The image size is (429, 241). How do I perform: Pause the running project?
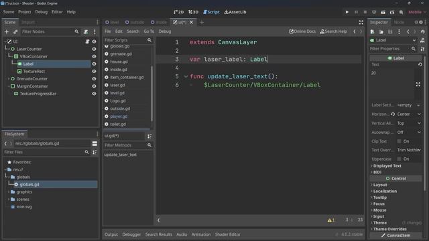356,12
